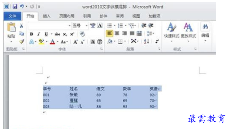This screenshot has height=129, width=228.
Task: Open underline style dropdown arrow
Action: click(52, 34)
